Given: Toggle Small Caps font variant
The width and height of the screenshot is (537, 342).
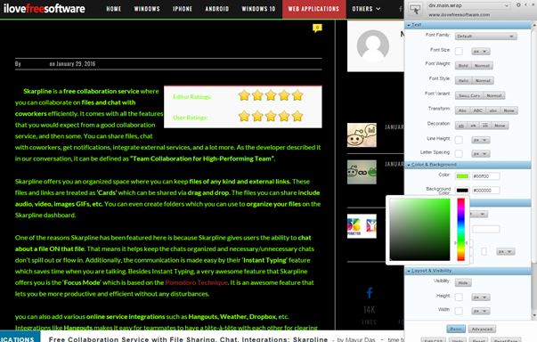Looking at the screenshot, I should (x=469, y=96).
